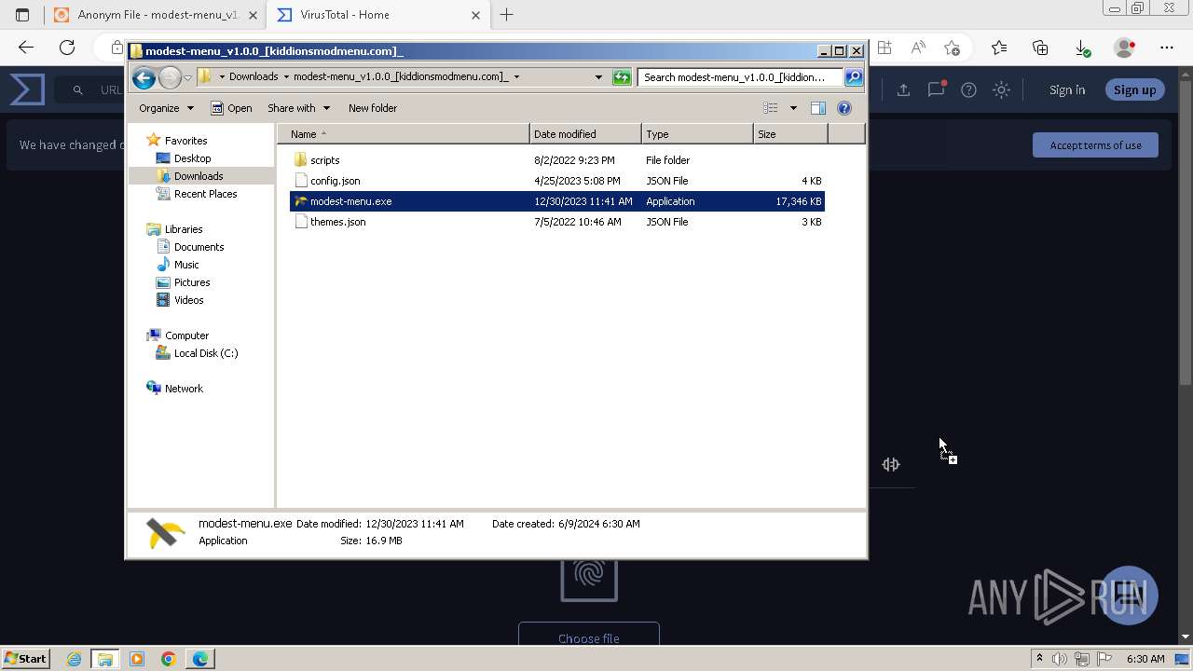This screenshot has width=1193, height=671.
Task: Select modest-menu.exe file
Action: 556,201
